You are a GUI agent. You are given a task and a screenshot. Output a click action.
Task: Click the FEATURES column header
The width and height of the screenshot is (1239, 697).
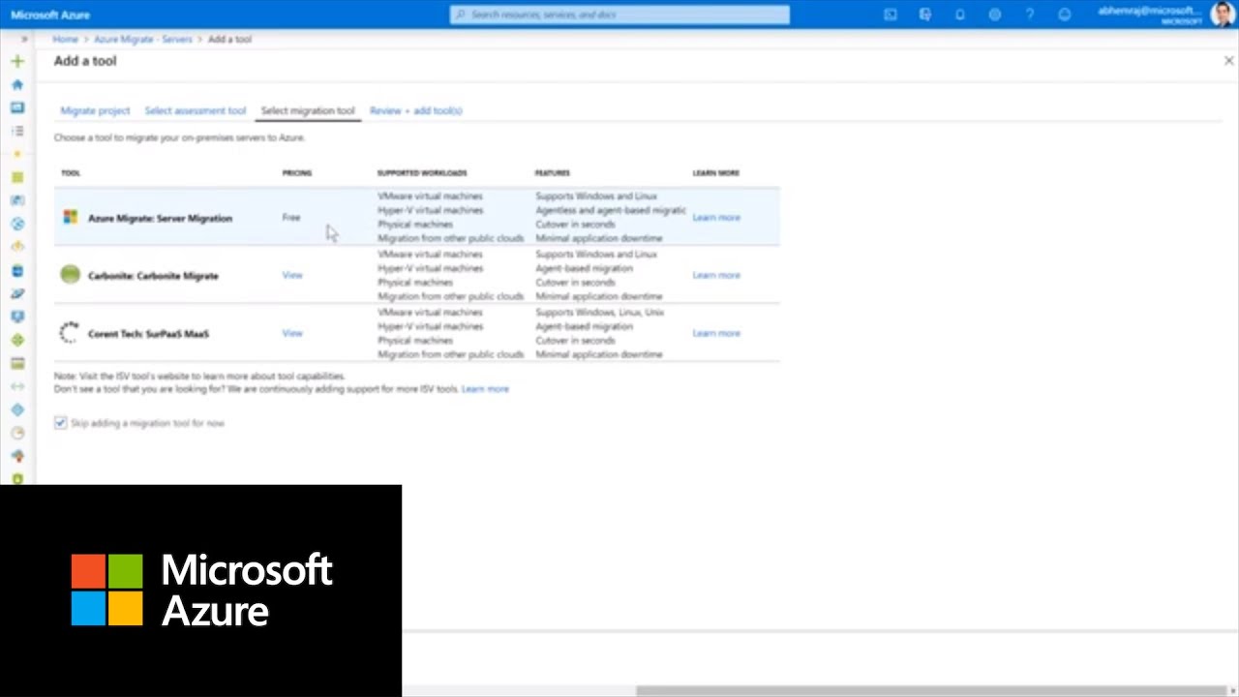click(553, 173)
